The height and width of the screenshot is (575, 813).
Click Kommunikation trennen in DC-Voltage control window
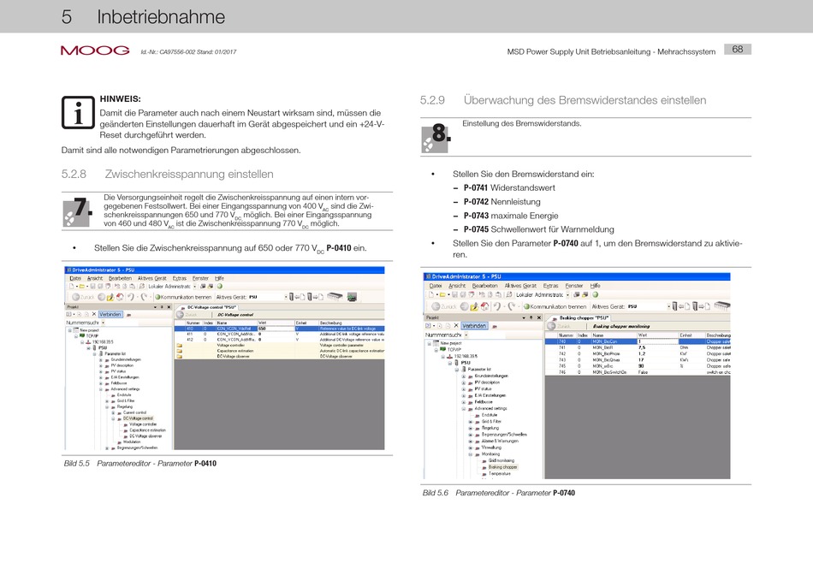tap(183, 297)
